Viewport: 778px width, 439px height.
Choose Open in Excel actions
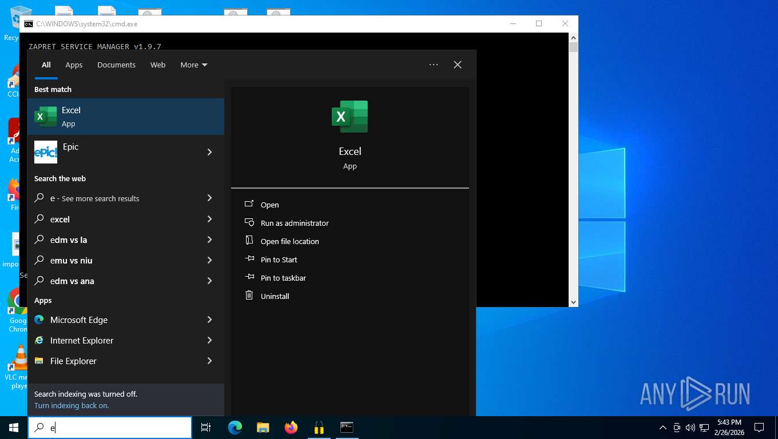[x=270, y=205]
